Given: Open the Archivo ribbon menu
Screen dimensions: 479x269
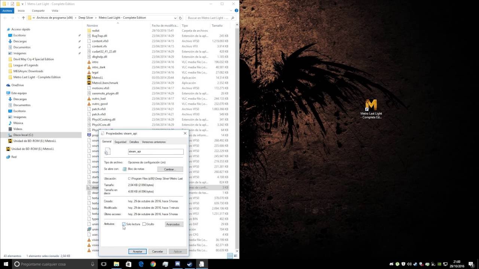Looking at the screenshot, I should [x=7, y=11].
